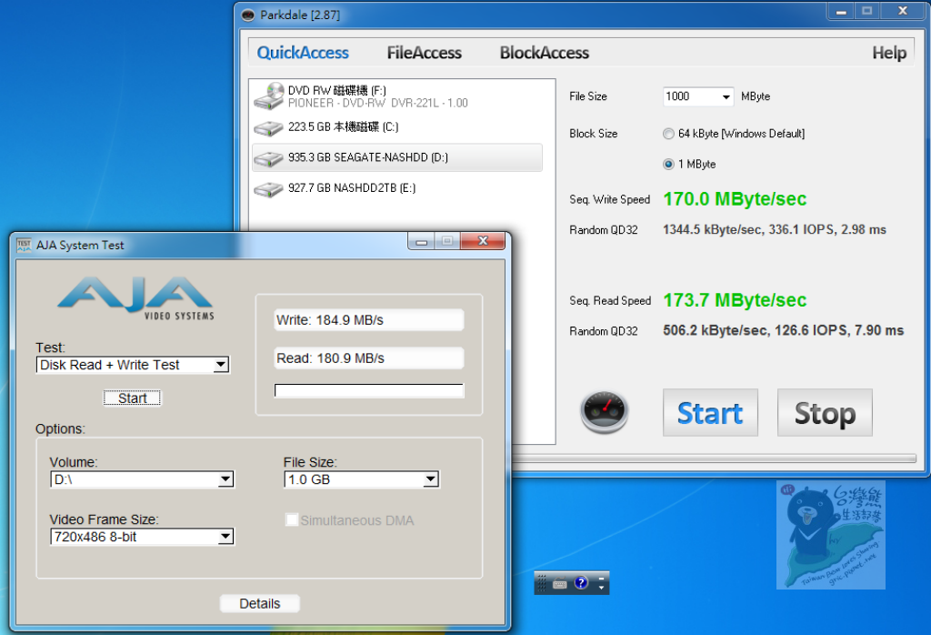Click the 223.5 GB (C:) disk icon
Screen dimensions: 931x635
click(x=268, y=127)
